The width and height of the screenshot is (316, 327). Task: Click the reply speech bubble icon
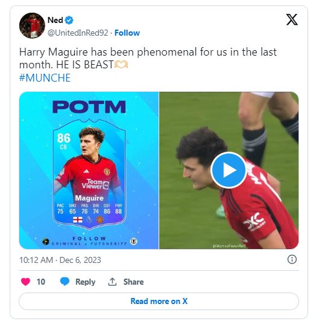tap(65, 282)
